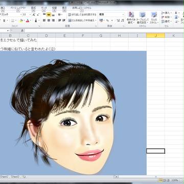Apply comma style format
184x184 pixels.
(112, 20)
